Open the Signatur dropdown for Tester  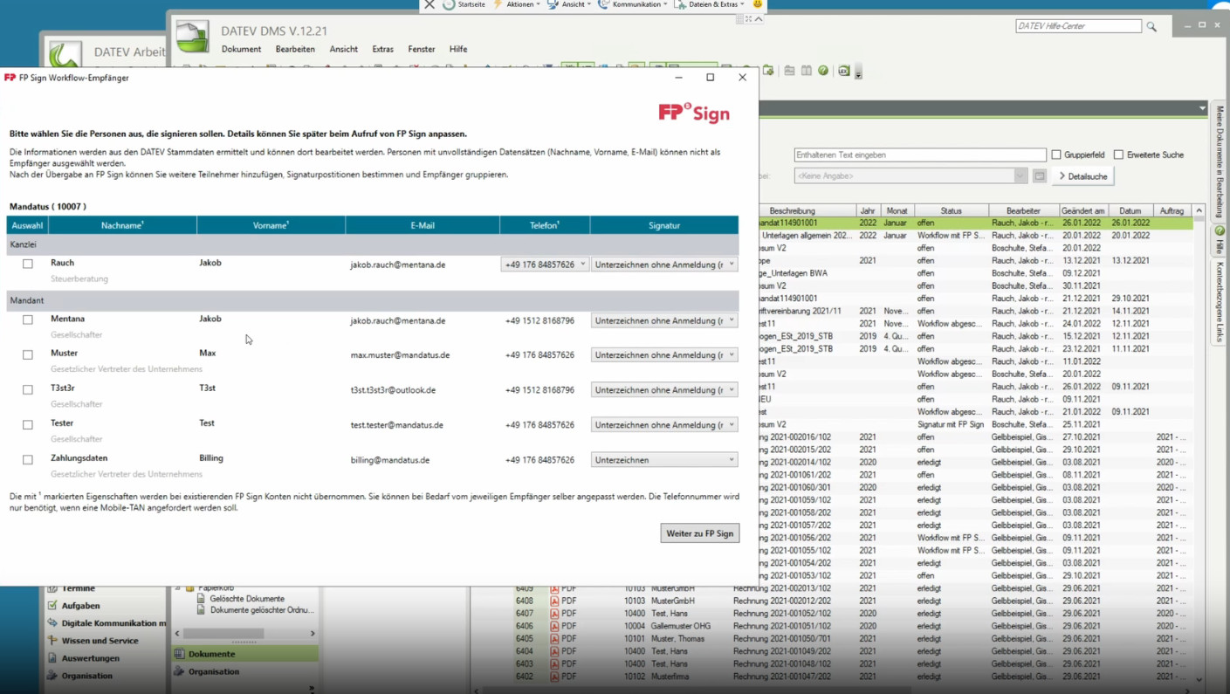point(664,424)
